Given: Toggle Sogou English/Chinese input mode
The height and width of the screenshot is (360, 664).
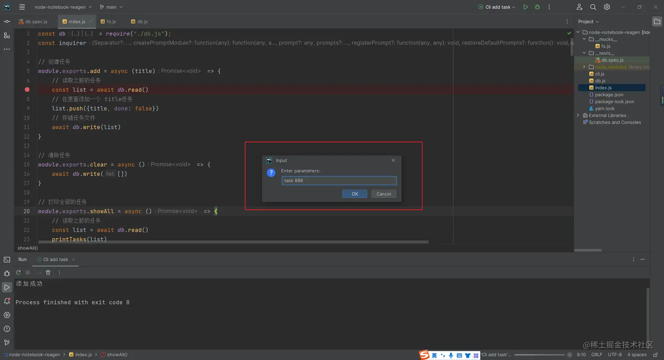Looking at the screenshot, I should click(x=434, y=355).
